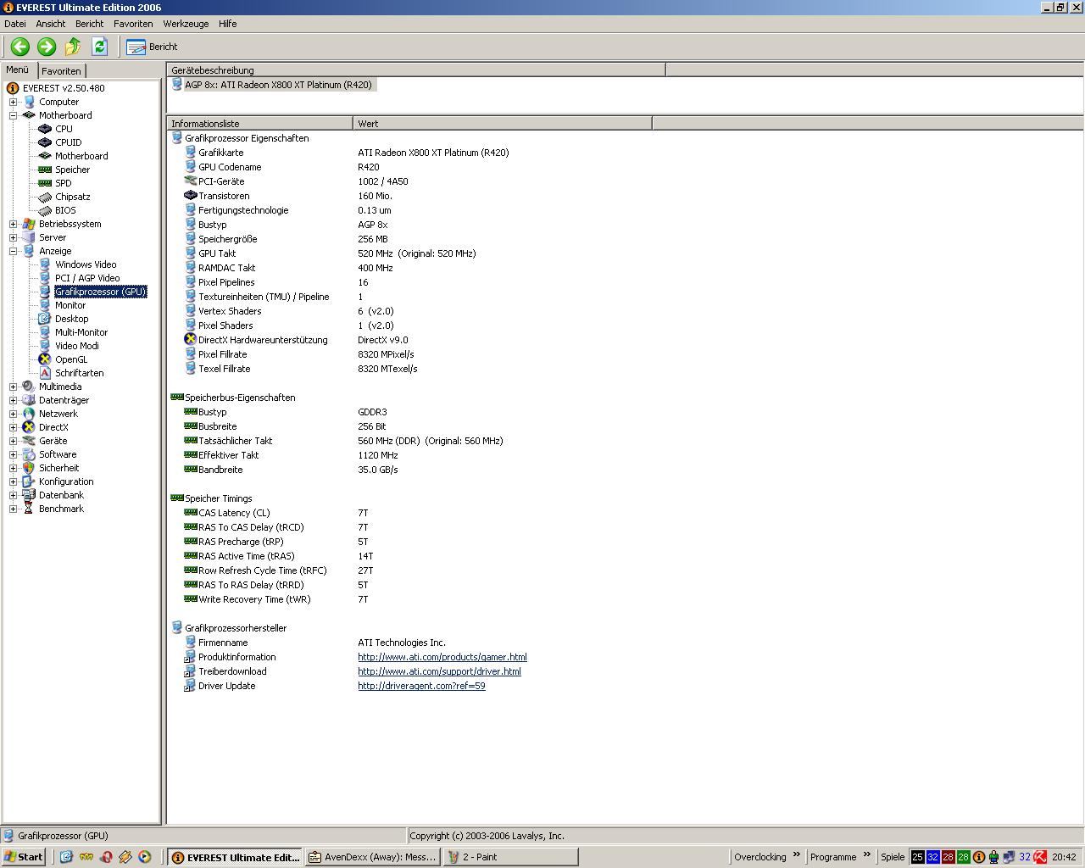The image size is (1085, 868).
Task: Open the Datei menu
Action: pyautogui.click(x=15, y=24)
